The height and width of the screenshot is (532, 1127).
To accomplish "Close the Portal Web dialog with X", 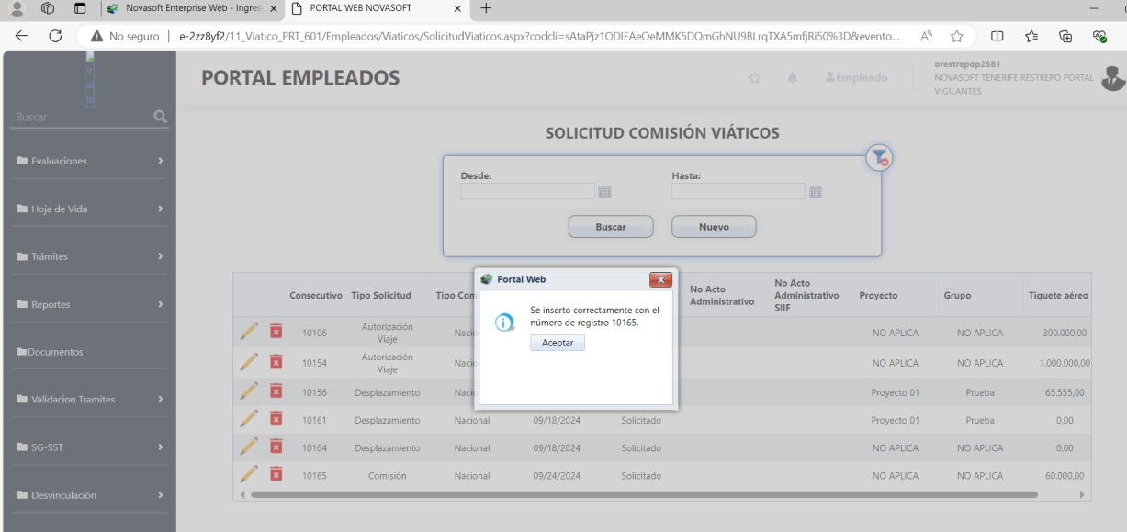I will tap(660, 279).
